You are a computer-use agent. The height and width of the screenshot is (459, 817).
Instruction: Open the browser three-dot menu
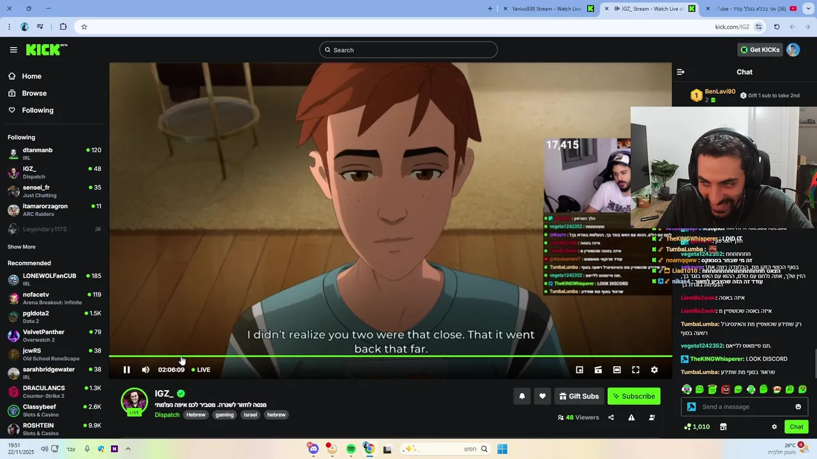pos(9,27)
